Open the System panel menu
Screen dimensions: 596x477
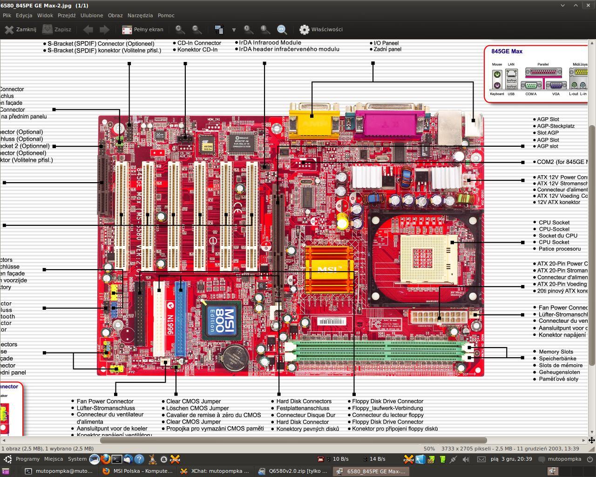coord(77,459)
